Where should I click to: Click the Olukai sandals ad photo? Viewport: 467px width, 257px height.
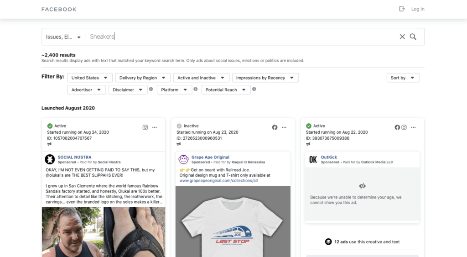104,232
